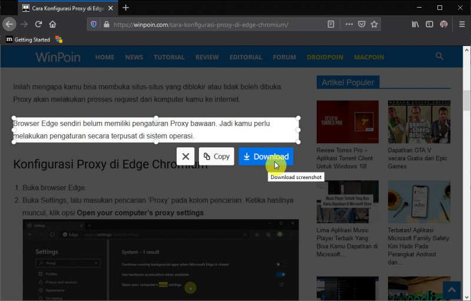Image resolution: width=471 pixels, height=301 pixels.
Task: Open the TUTORIAL menu item
Action: point(169,57)
